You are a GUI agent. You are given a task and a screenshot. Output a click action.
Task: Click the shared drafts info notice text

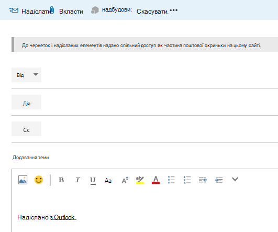click(141, 46)
